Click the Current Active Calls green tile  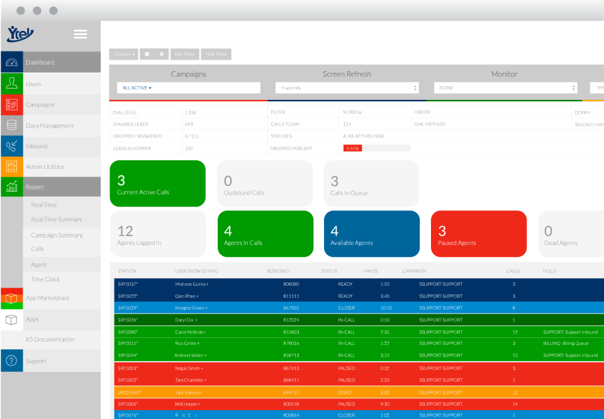click(157, 183)
